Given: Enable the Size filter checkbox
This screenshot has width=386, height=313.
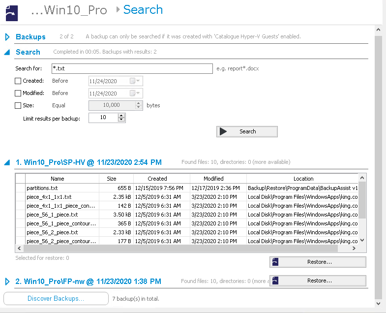Looking at the screenshot, I should click(x=18, y=105).
